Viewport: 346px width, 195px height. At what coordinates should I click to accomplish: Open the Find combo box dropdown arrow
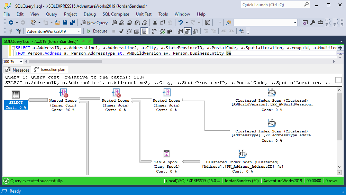click(295, 22)
